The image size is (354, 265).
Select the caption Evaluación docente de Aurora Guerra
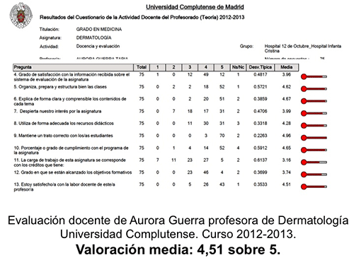point(178,227)
